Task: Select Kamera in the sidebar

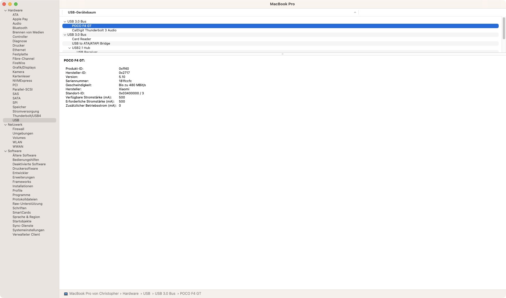Action: (x=18, y=72)
